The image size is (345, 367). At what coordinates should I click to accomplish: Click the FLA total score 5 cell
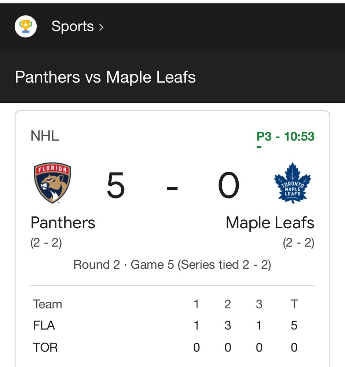click(x=294, y=326)
